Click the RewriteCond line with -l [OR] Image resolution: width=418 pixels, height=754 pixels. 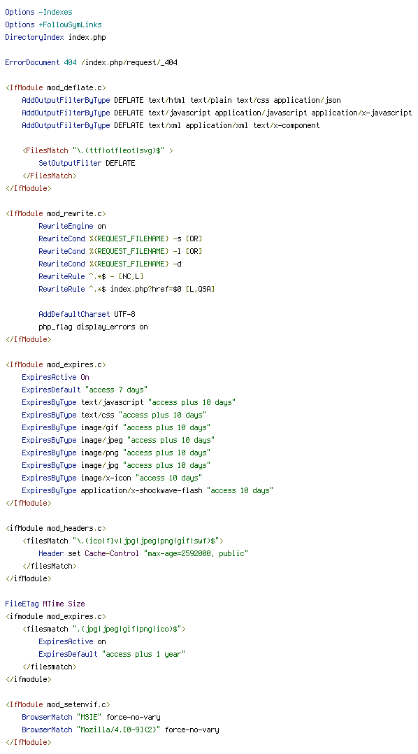pyautogui.click(x=121, y=251)
